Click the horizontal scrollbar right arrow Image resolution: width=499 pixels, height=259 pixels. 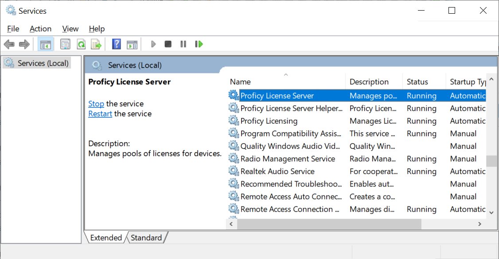[480, 224]
